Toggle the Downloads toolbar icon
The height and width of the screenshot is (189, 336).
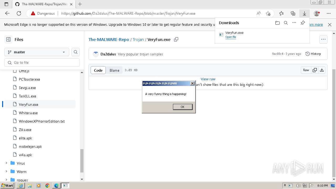304,13
